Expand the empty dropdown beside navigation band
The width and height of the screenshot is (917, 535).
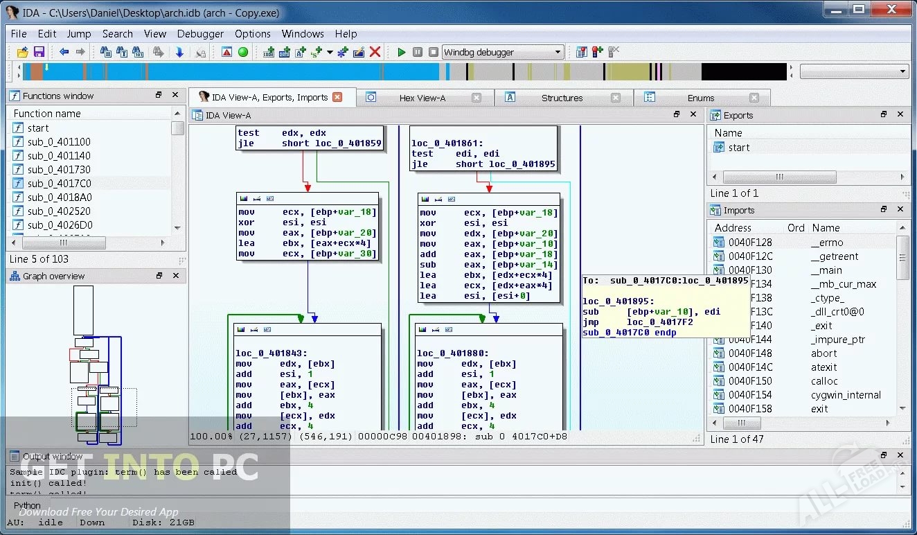[x=902, y=71]
